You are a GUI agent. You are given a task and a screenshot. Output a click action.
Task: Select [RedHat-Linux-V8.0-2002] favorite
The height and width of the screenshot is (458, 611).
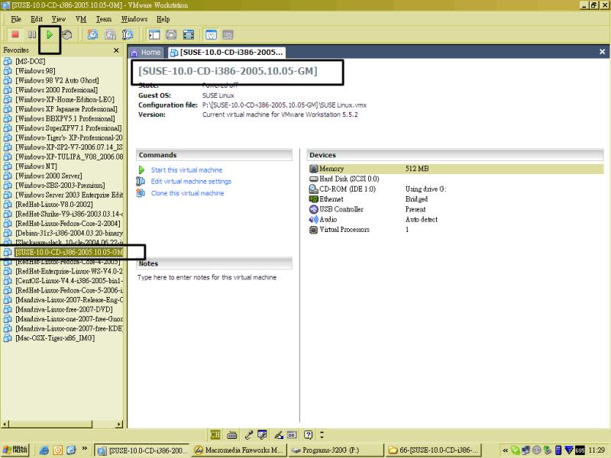point(53,205)
